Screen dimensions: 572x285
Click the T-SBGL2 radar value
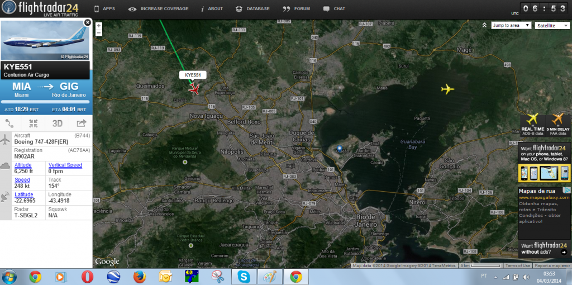click(x=26, y=215)
